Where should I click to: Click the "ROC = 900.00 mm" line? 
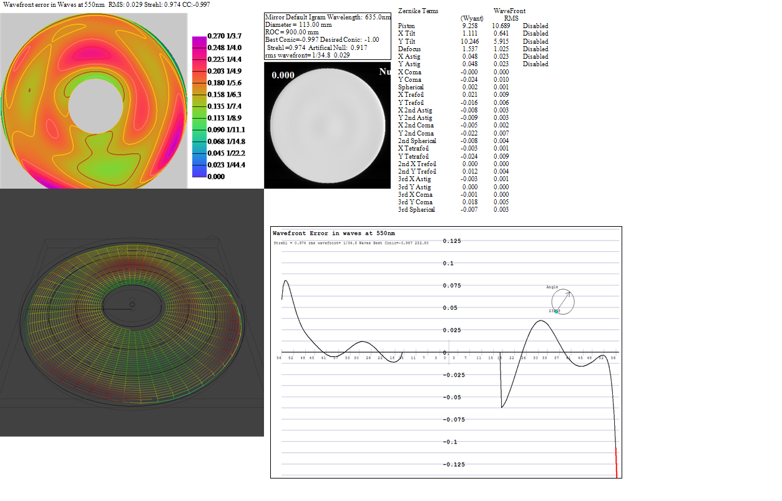click(291, 32)
